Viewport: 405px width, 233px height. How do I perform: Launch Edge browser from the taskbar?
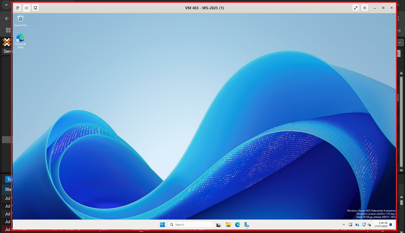[x=237, y=225]
